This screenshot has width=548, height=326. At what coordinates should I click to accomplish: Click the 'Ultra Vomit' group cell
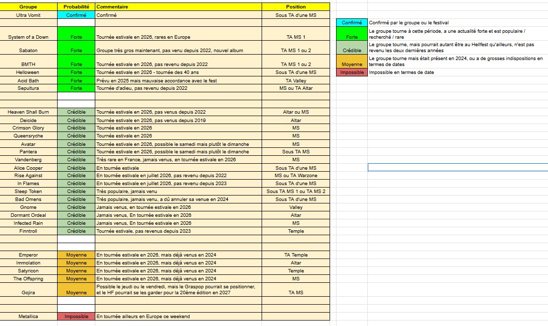[28, 15]
